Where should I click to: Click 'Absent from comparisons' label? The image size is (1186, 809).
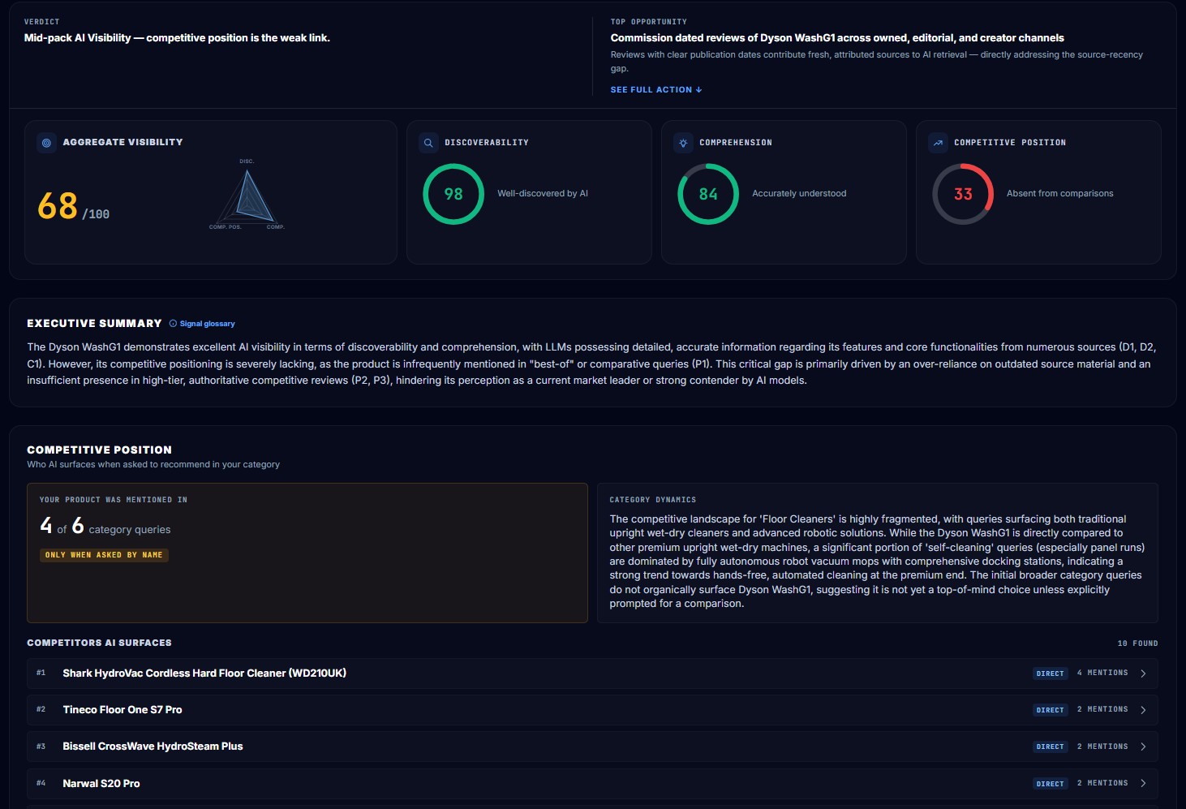tap(1059, 194)
